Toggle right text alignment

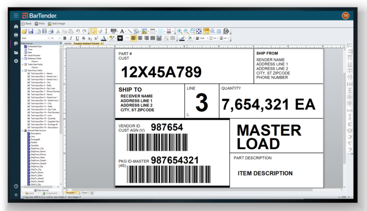pyautogui.click(x=146, y=38)
